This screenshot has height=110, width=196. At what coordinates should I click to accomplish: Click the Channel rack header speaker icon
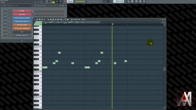(35, 5)
